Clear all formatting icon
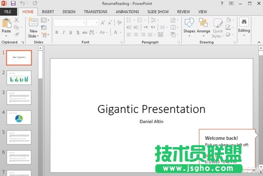Image resolution: width=263 pixels, height=176 pixels. pos(119,23)
